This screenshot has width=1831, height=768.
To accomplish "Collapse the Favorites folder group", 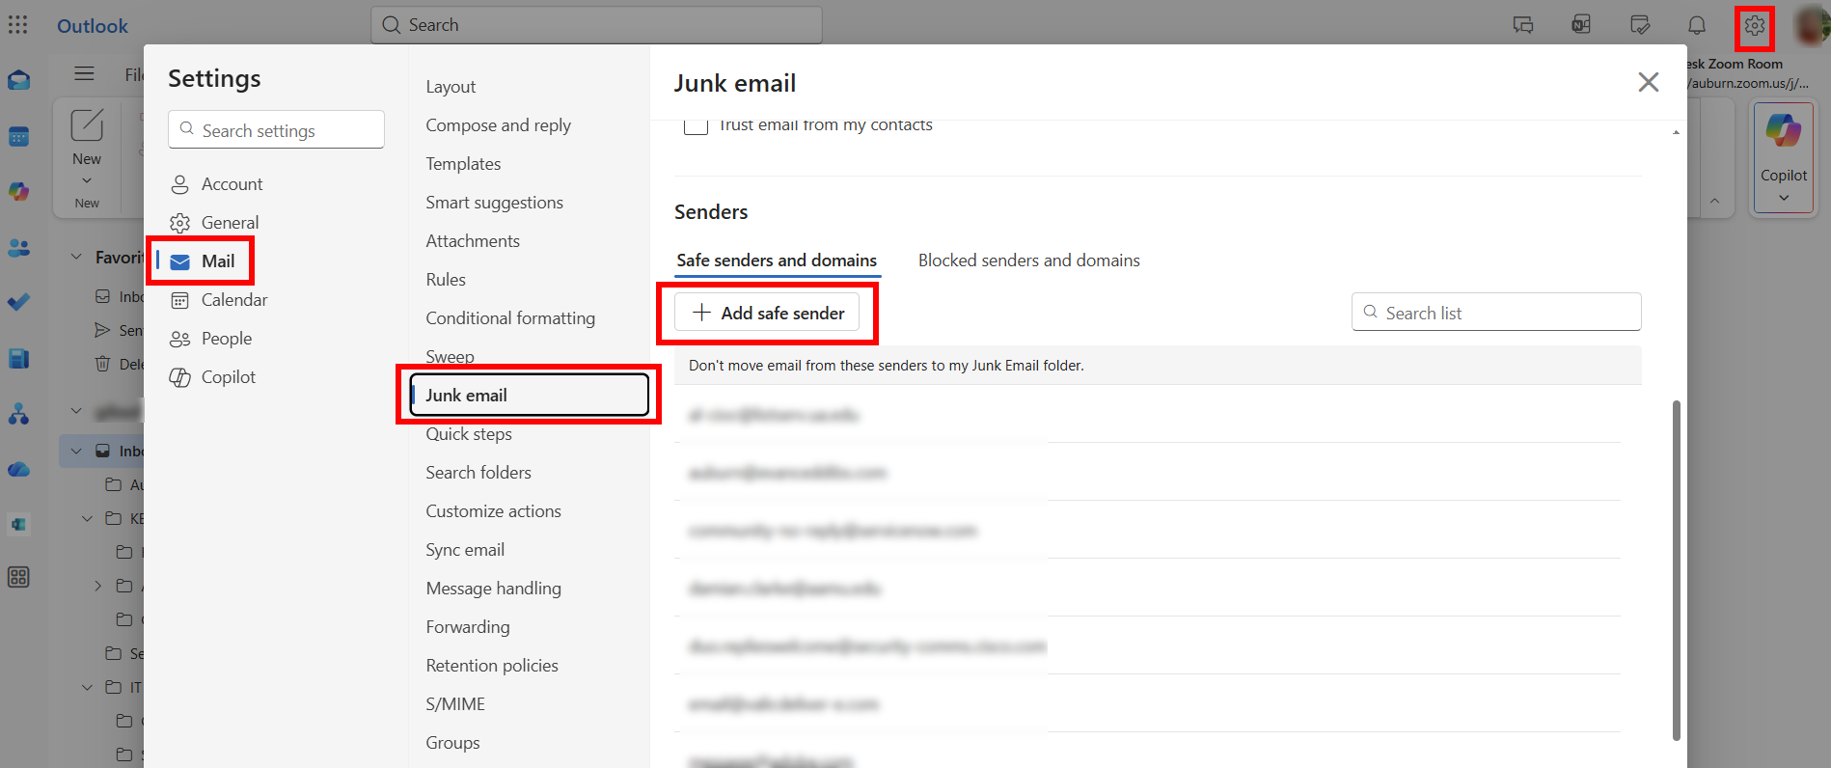I will [76, 257].
